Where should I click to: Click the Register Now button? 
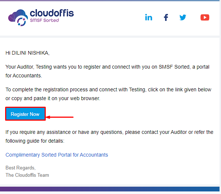click(25, 114)
